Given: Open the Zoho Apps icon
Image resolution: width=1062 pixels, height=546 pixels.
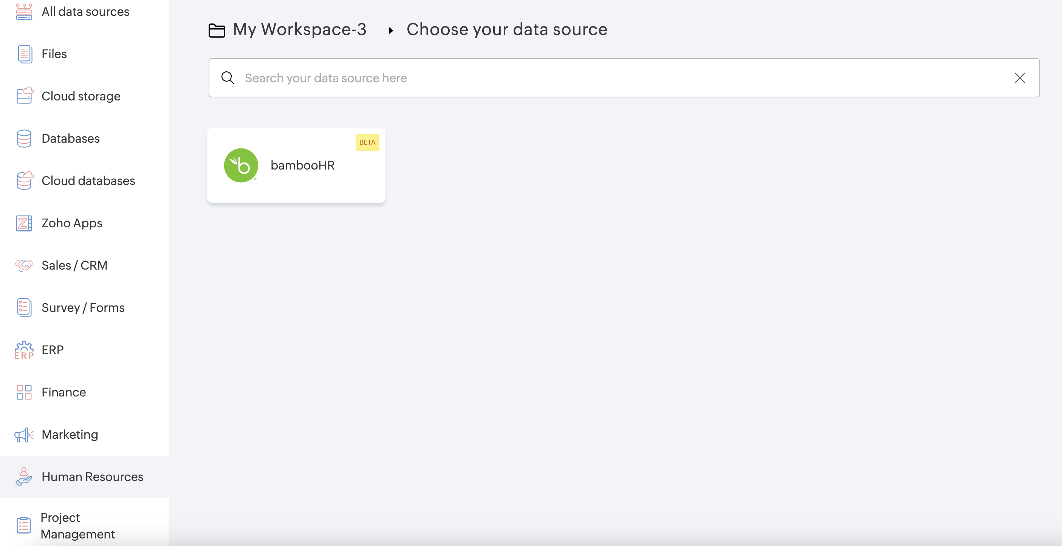Looking at the screenshot, I should point(24,223).
